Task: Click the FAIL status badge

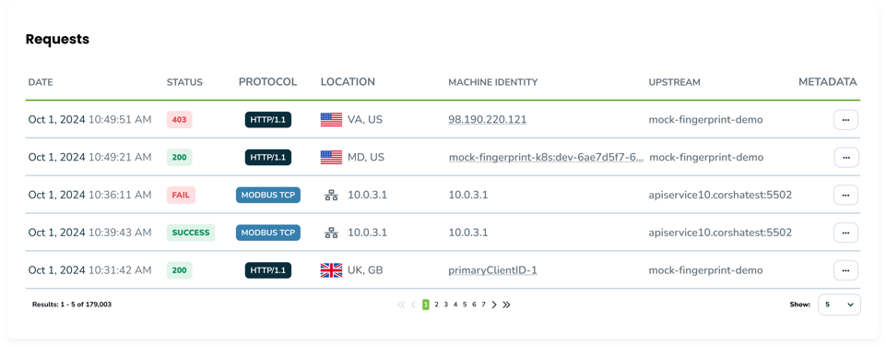Action: (x=181, y=196)
